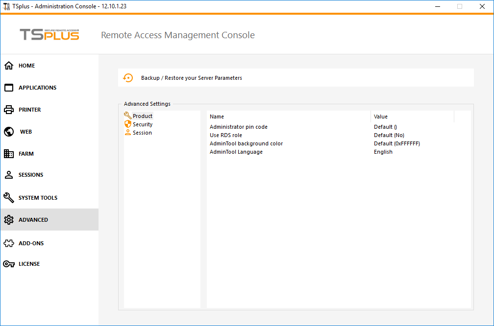The height and width of the screenshot is (326, 494).
Task: Click the Applications window icon
Action: (x=9, y=88)
